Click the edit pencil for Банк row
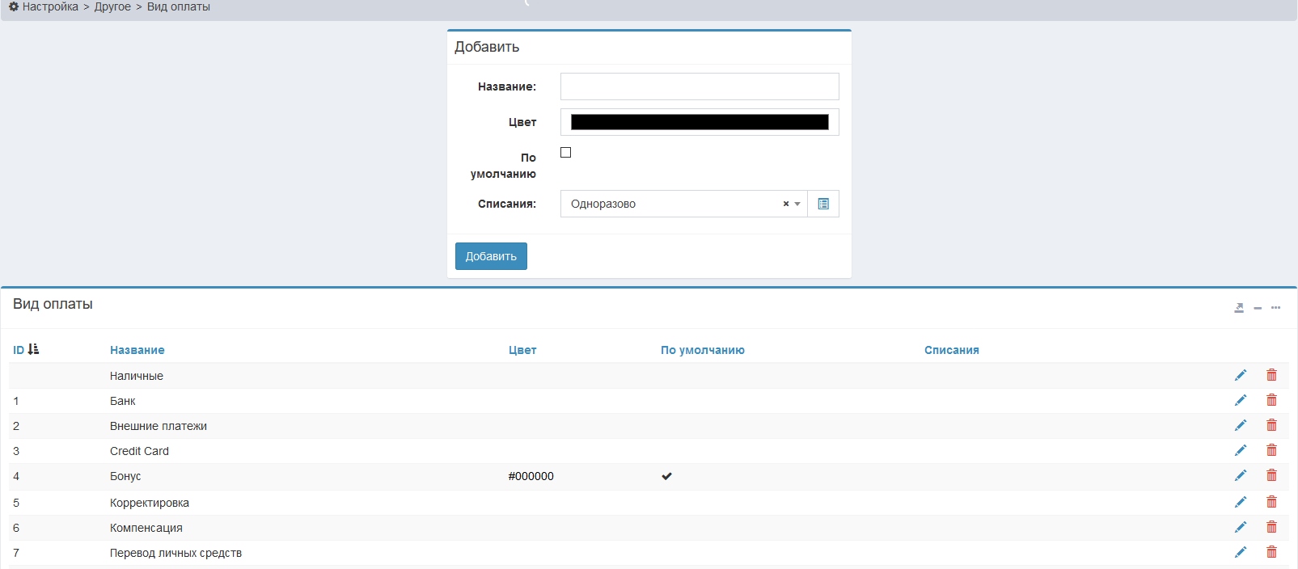 pos(1240,401)
